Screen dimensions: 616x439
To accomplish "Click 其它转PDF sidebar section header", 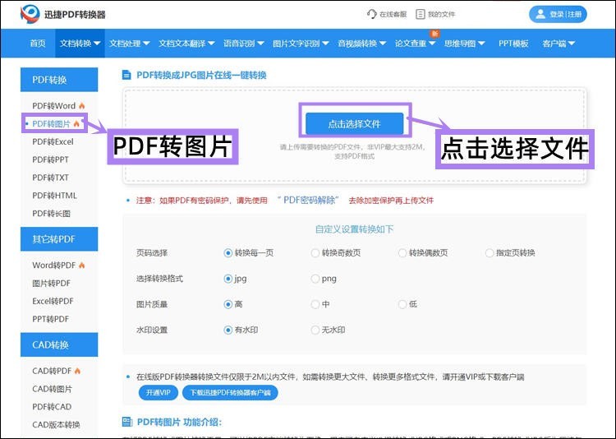I will (59, 238).
